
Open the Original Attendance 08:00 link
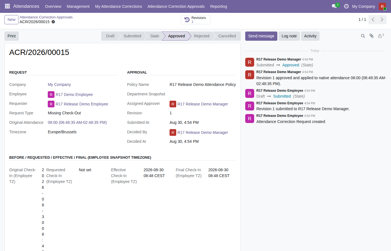pyautogui.click(x=77, y=122)
